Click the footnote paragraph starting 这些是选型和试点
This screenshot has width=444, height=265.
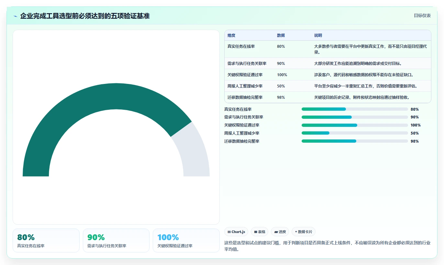pyautogui.click(x=327, y=246)
